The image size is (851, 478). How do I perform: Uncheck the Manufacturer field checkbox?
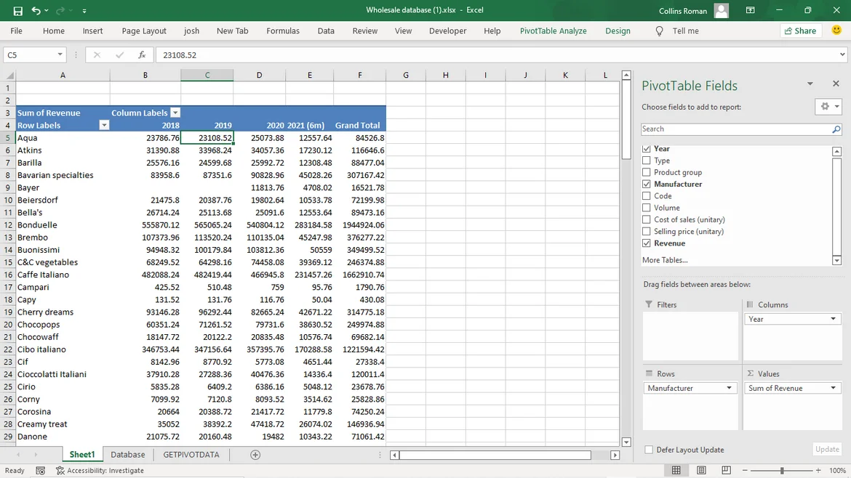coord(647,184)
